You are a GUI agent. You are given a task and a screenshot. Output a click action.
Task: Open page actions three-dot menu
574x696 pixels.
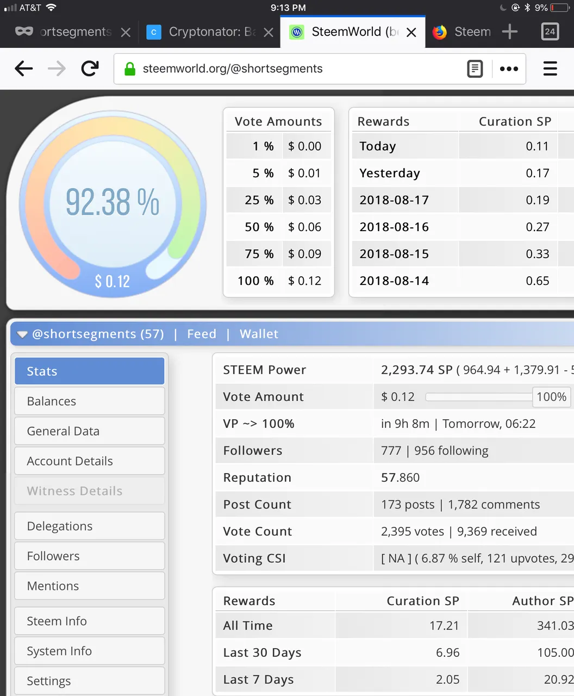coord(509,69)
